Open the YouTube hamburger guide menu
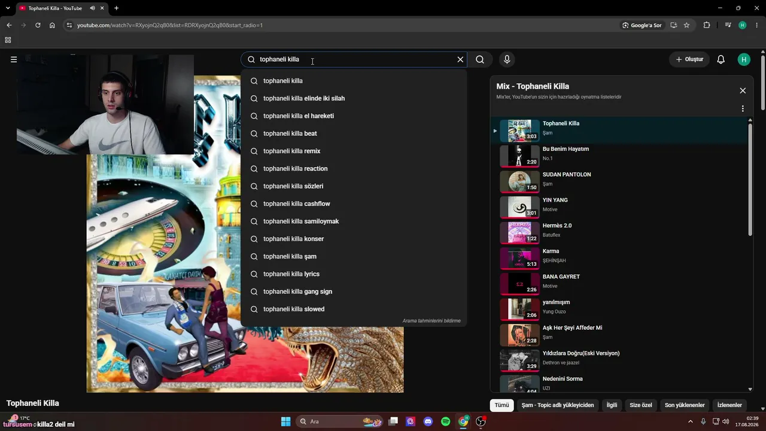Image resolution: width=766 pixels, height=431 pixels. (x=14, y=59)
